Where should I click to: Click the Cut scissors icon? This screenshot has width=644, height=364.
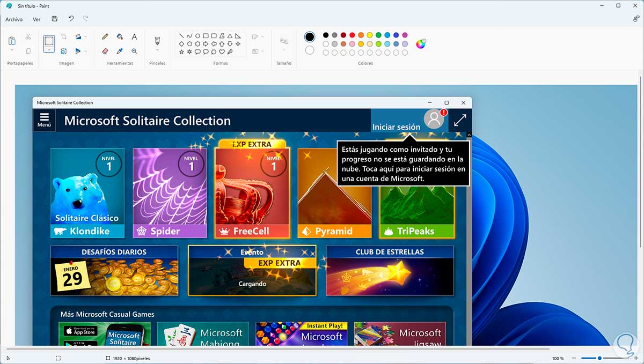[x=28, y=37]
